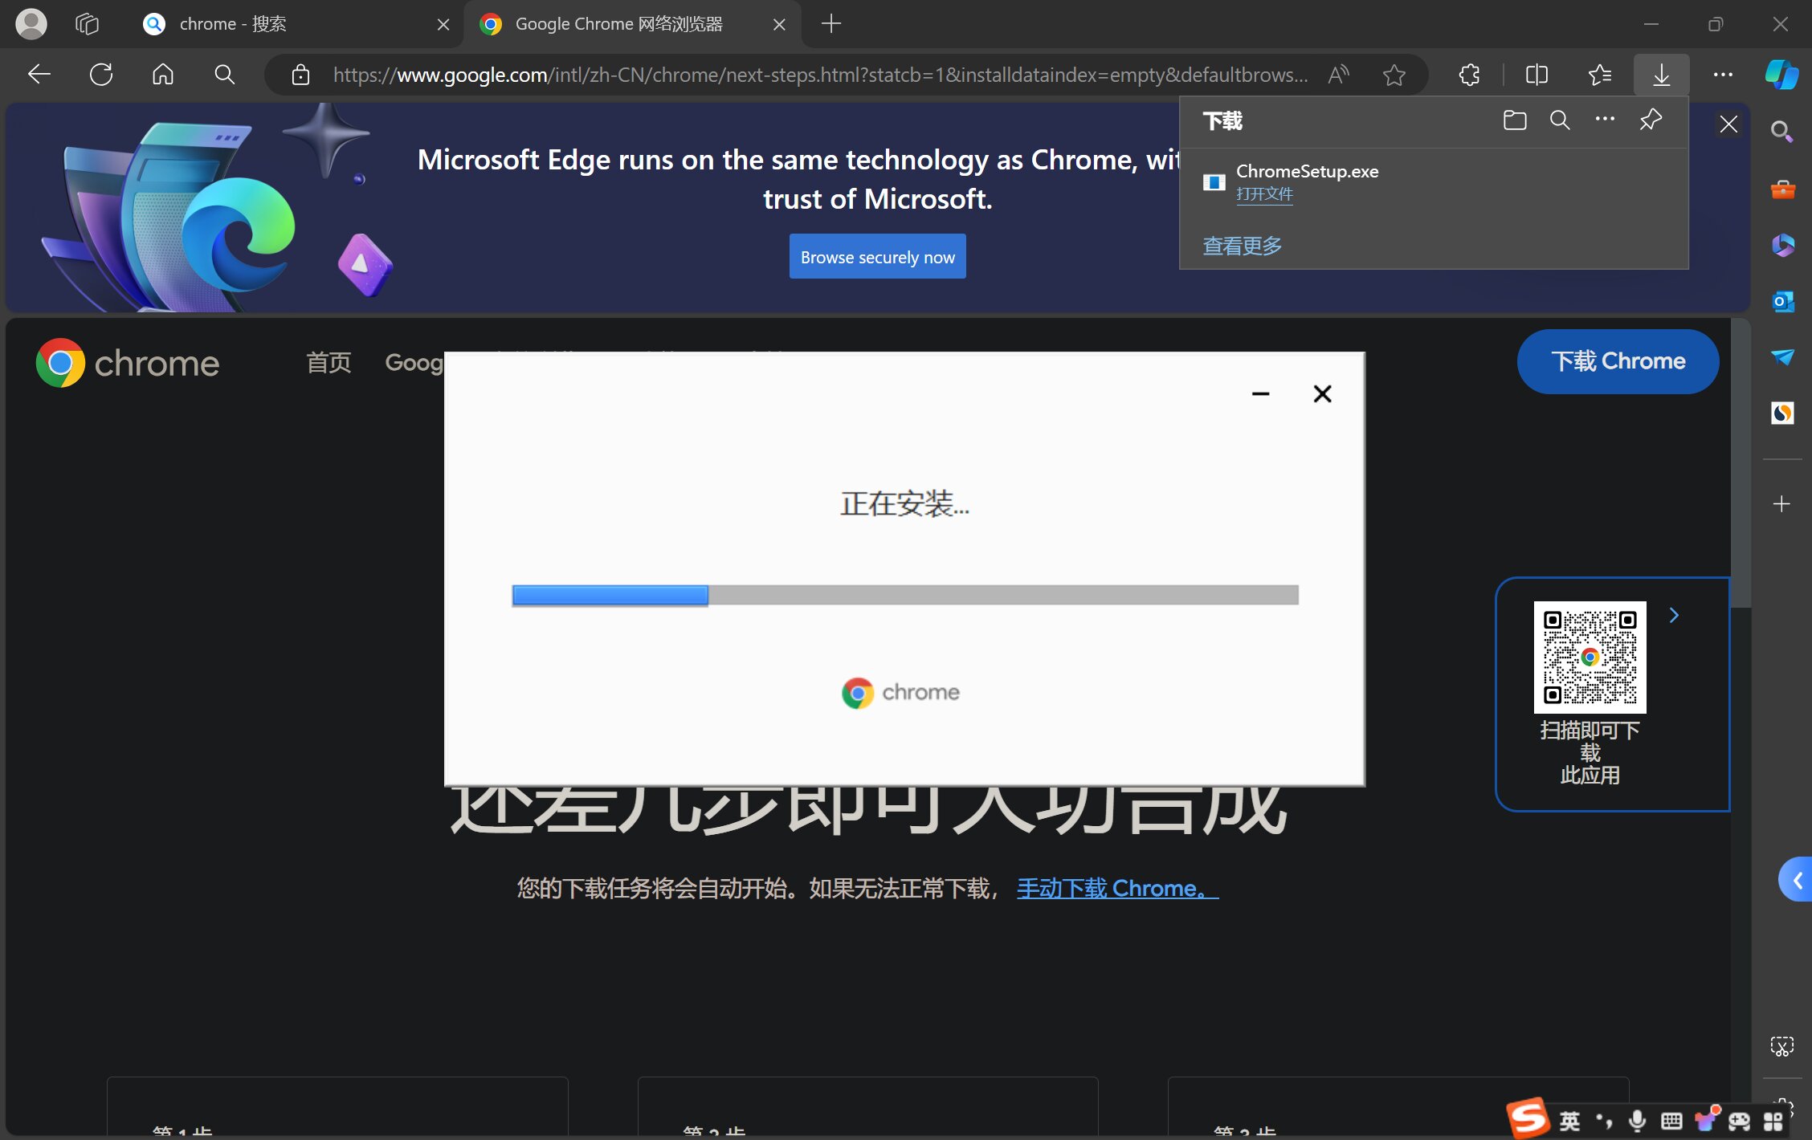
Task: Toggle the downloads toolbar button
Action: pyautogui.click(x=1661, y=75)
